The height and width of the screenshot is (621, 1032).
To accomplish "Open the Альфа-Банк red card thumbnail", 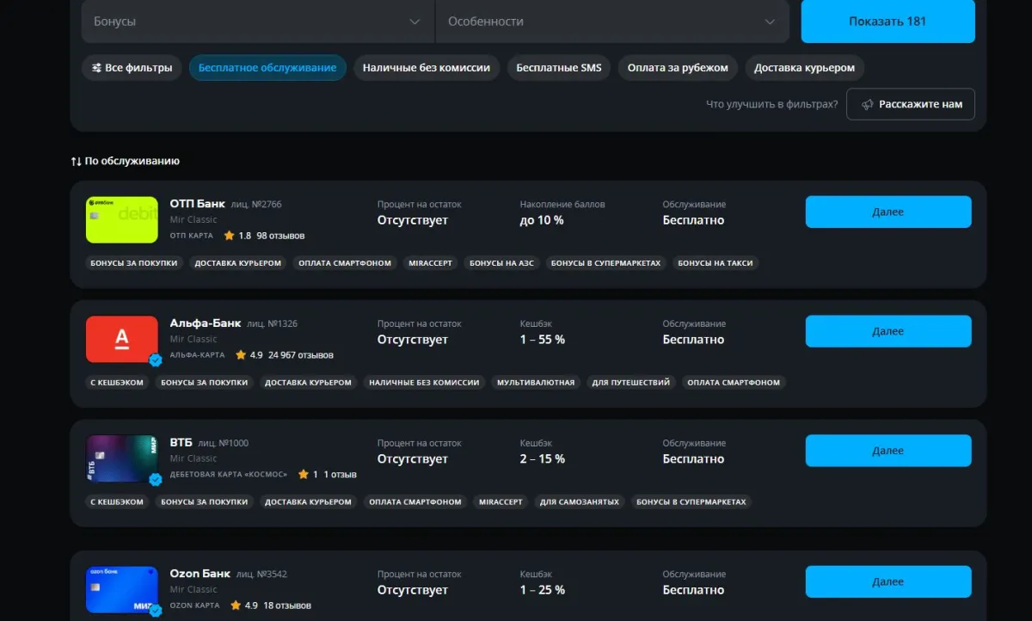I will pyautogui.click(x=122, y=340).
